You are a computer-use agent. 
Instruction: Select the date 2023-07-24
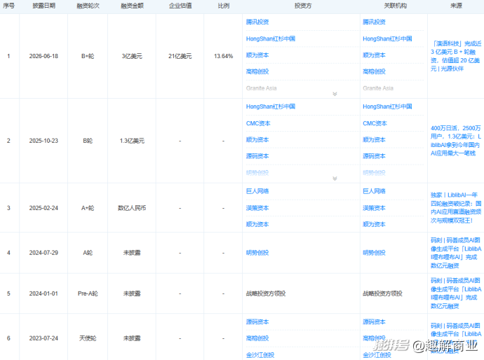click(x=43, y=338)
